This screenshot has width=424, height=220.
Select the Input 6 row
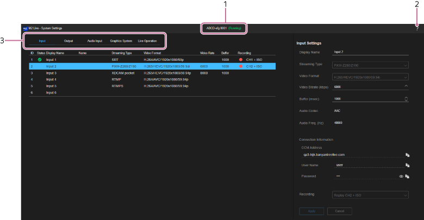(x=152, y=93)
